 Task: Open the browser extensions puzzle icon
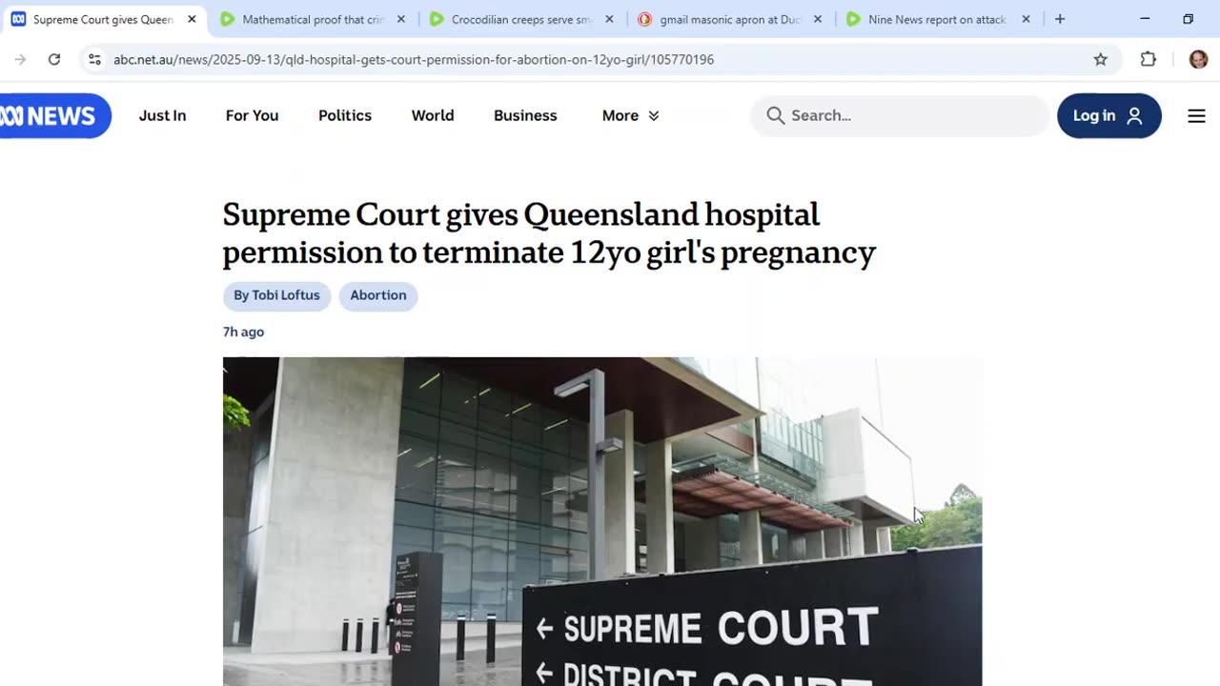point(1149,59)
